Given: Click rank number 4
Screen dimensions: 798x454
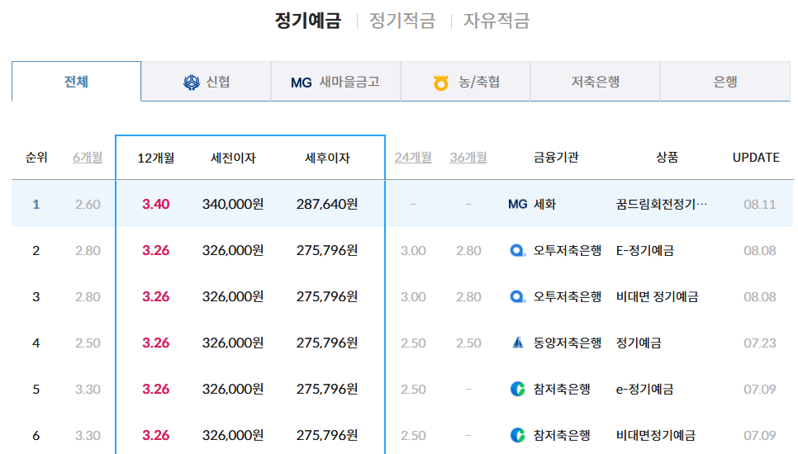Looking at the screenshot, I should tap(36, 343).
